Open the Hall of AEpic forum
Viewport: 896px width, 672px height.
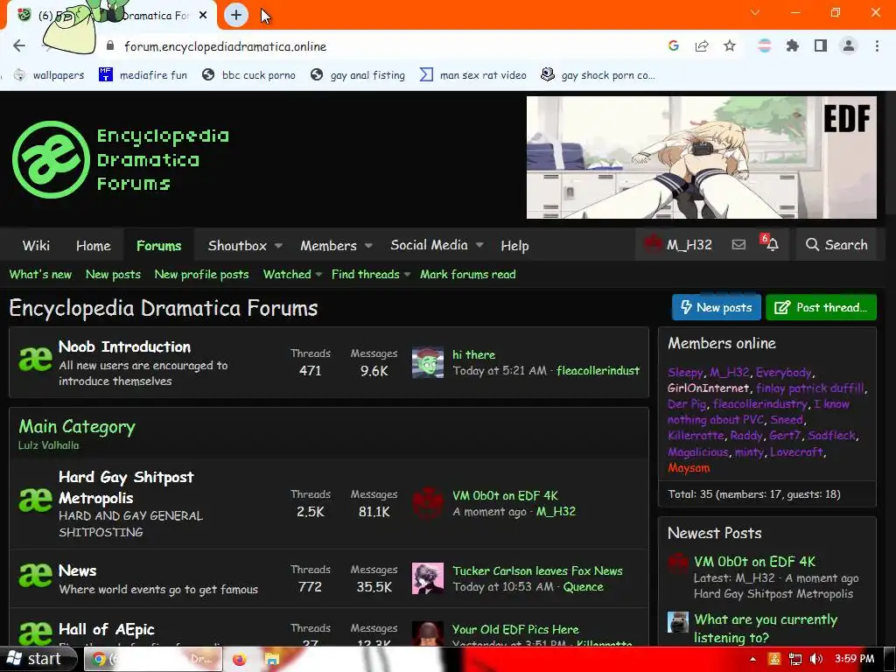coord(107,629)
